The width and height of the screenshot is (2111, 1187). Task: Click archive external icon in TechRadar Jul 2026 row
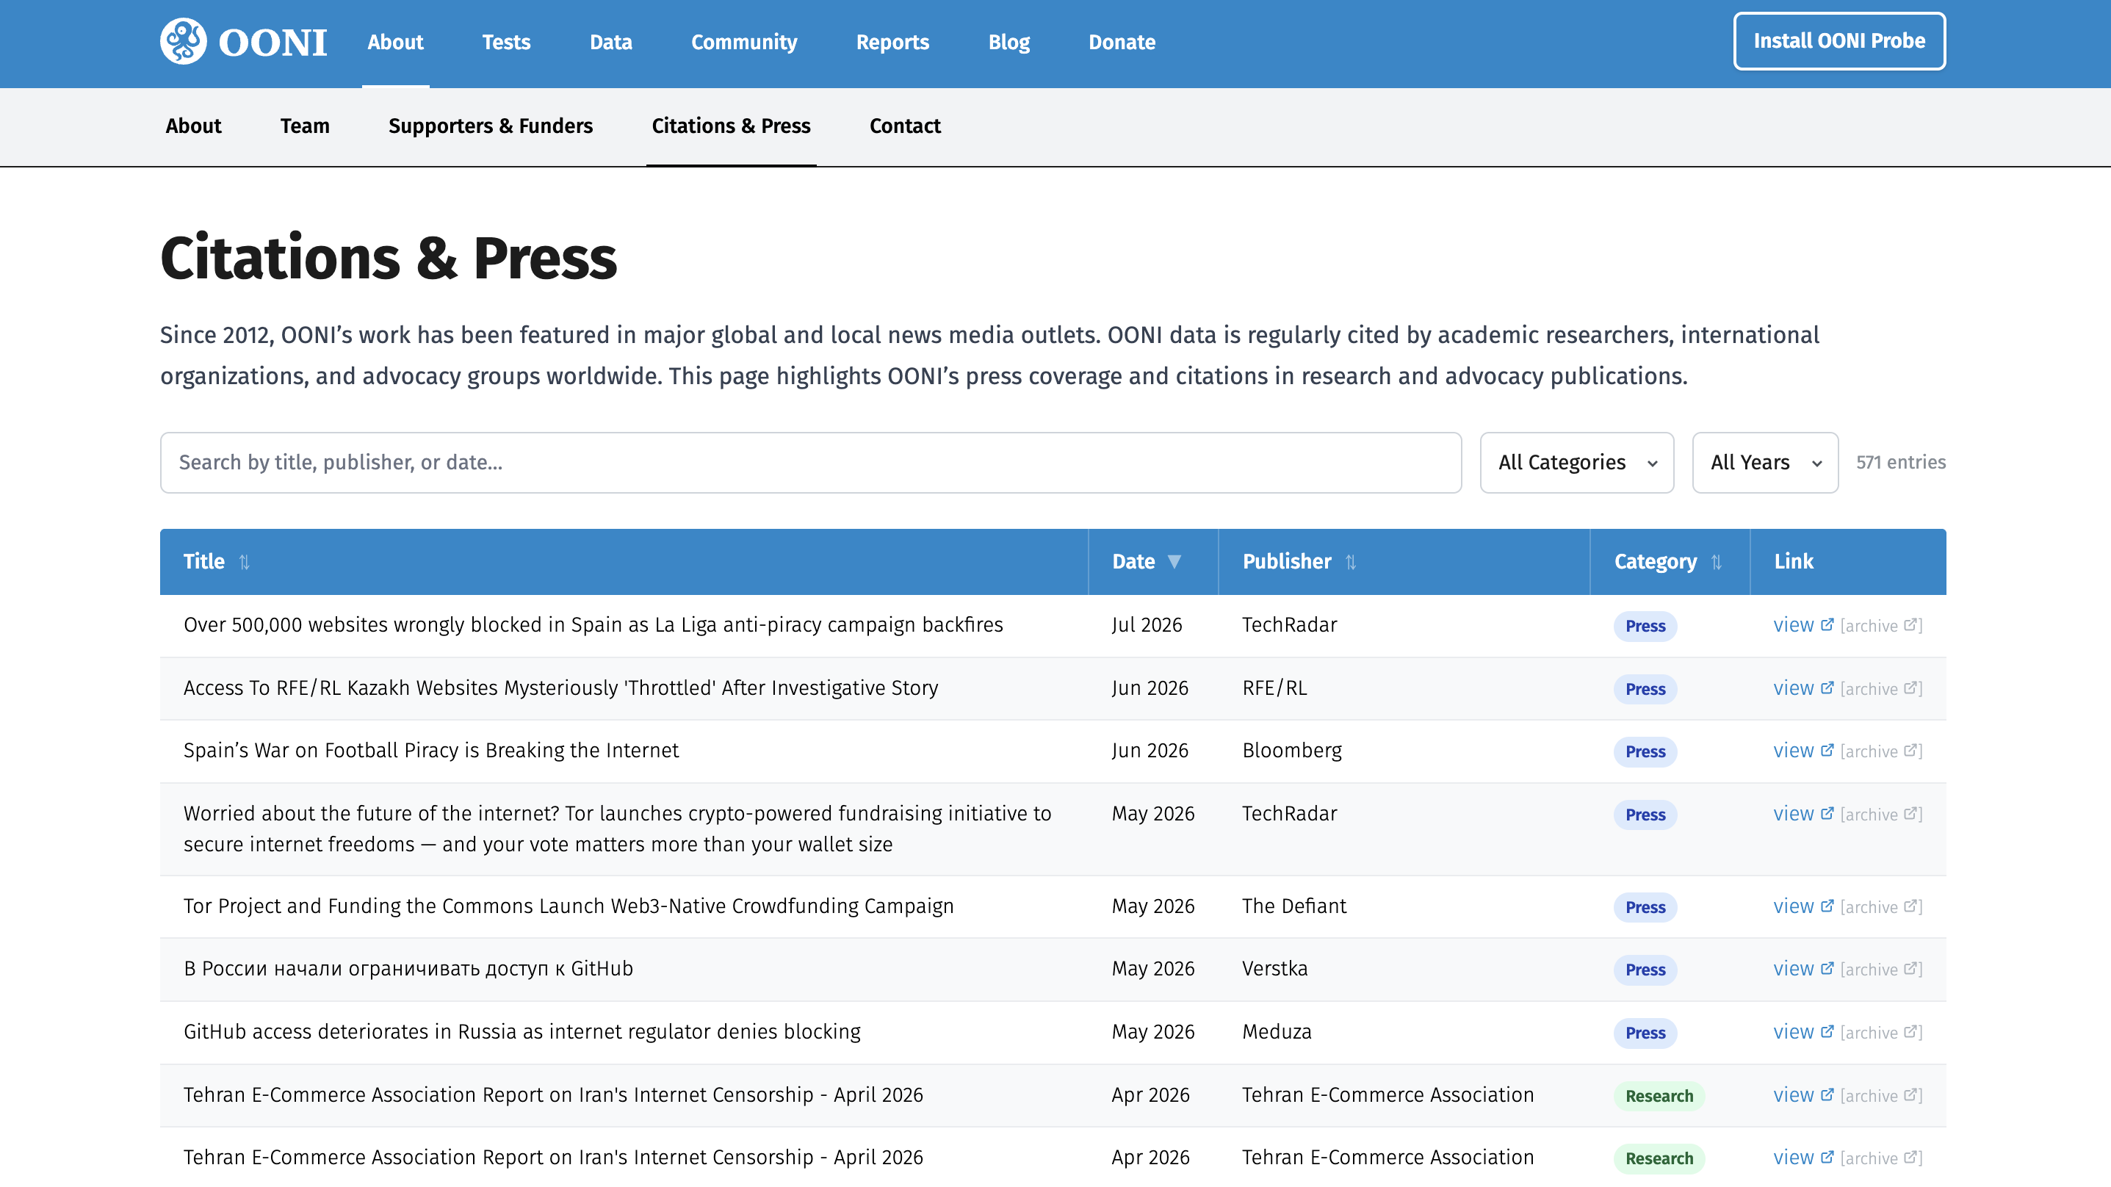pos(1910,624)
